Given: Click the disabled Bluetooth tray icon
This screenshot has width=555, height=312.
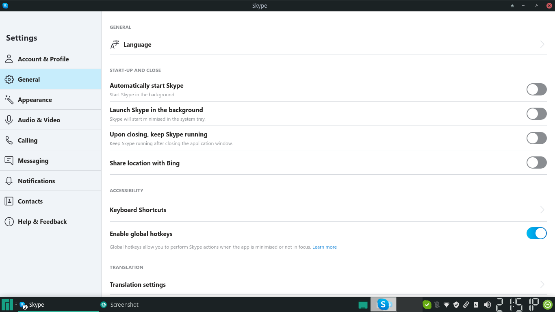Looking at the screenshot, I should [x=437, y=305].
